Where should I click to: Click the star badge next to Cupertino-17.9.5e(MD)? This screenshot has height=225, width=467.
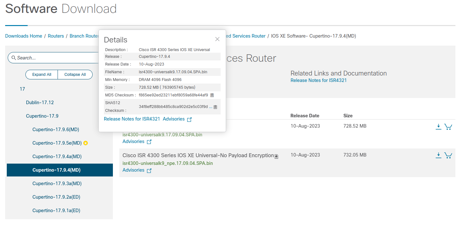[86, 143]
